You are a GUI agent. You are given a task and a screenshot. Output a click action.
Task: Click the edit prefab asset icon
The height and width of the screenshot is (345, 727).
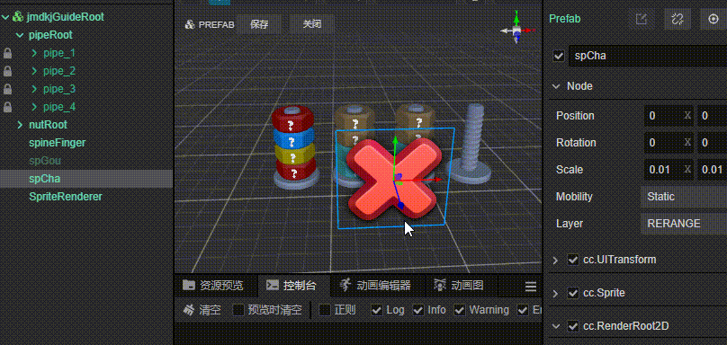(642, 19)
